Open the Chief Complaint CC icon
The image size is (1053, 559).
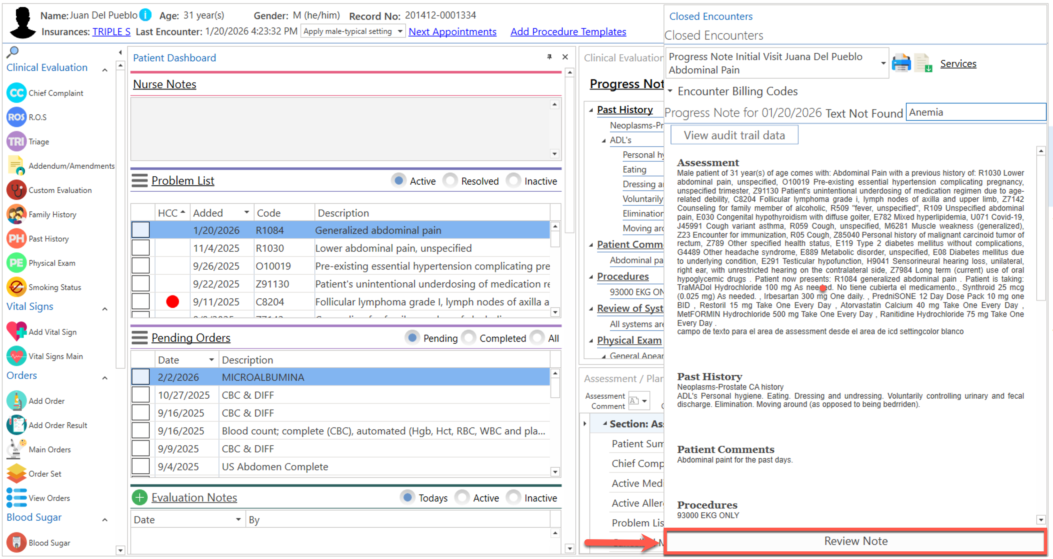16,93
